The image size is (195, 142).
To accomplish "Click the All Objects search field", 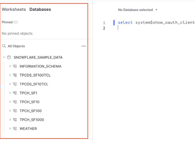I will (x=16, y=46).
